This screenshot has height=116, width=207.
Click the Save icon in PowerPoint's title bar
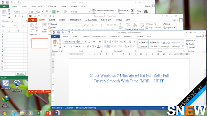(x=35, y=16)
